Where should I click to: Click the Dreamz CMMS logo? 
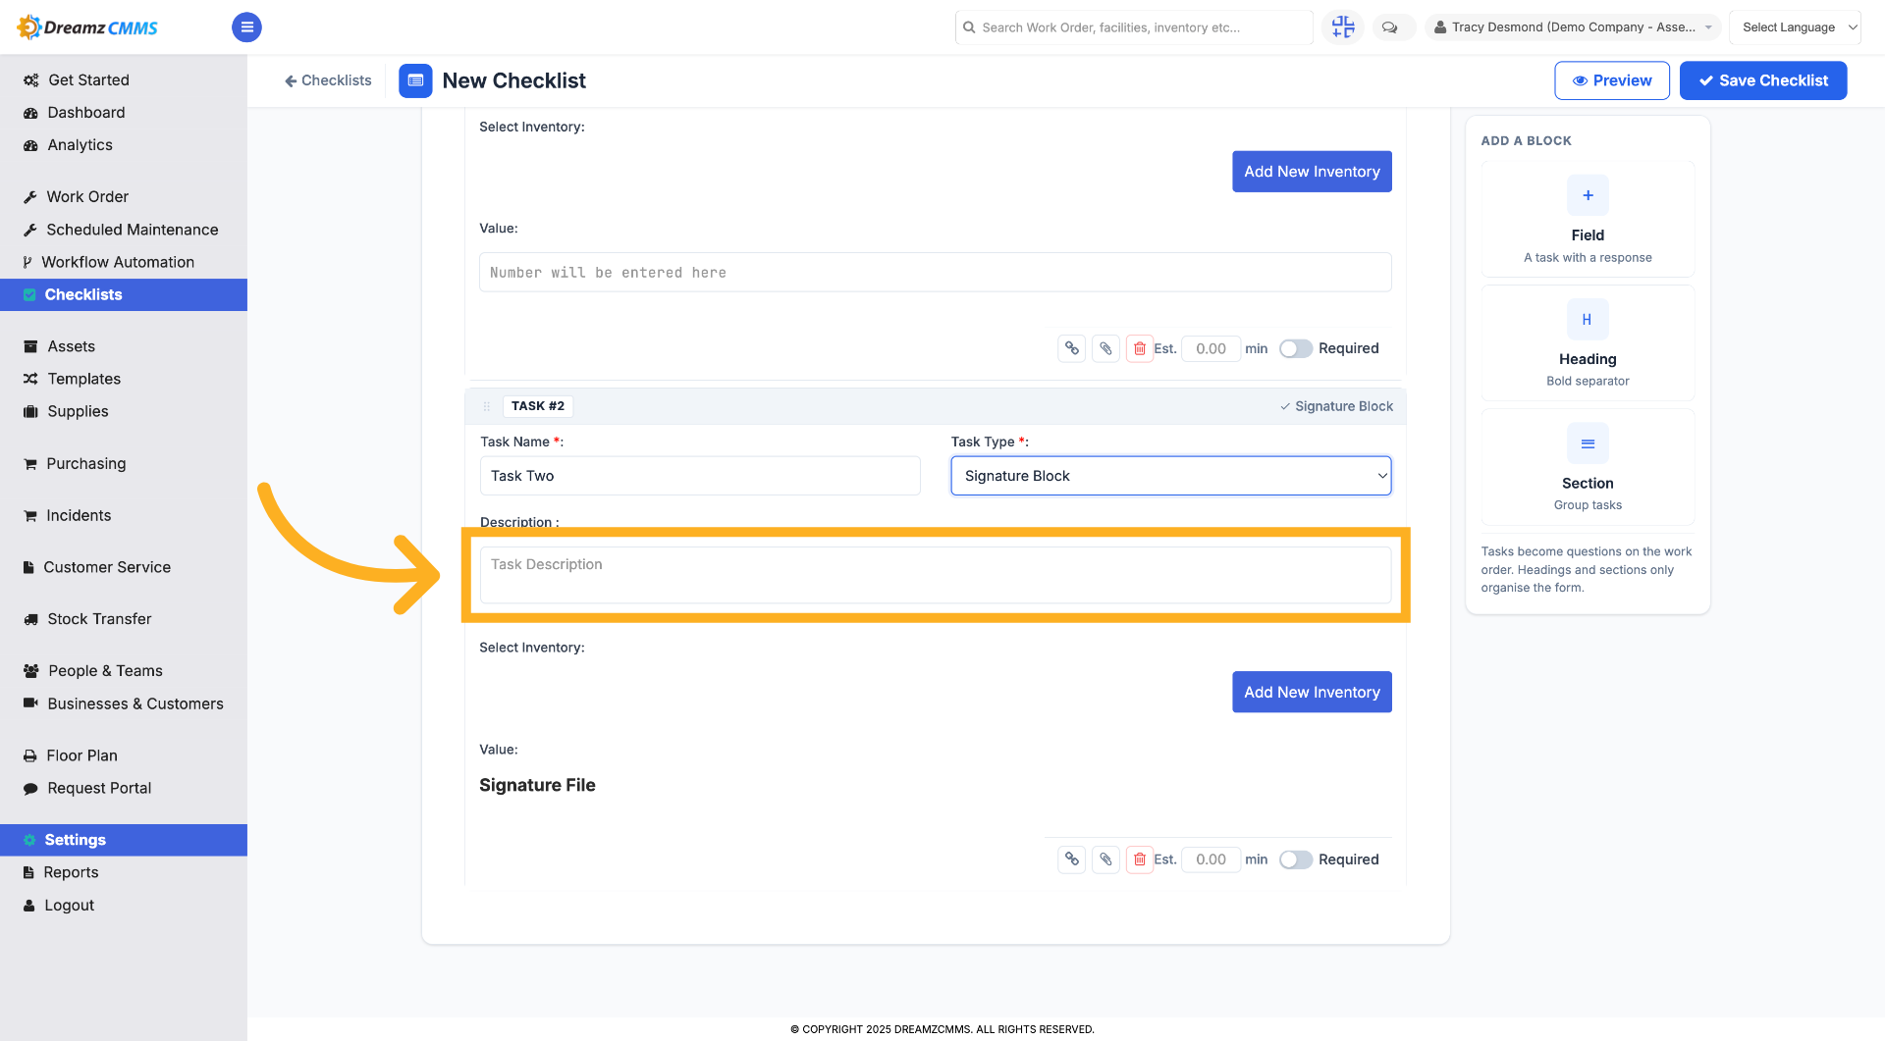click(x=87, y=27)
